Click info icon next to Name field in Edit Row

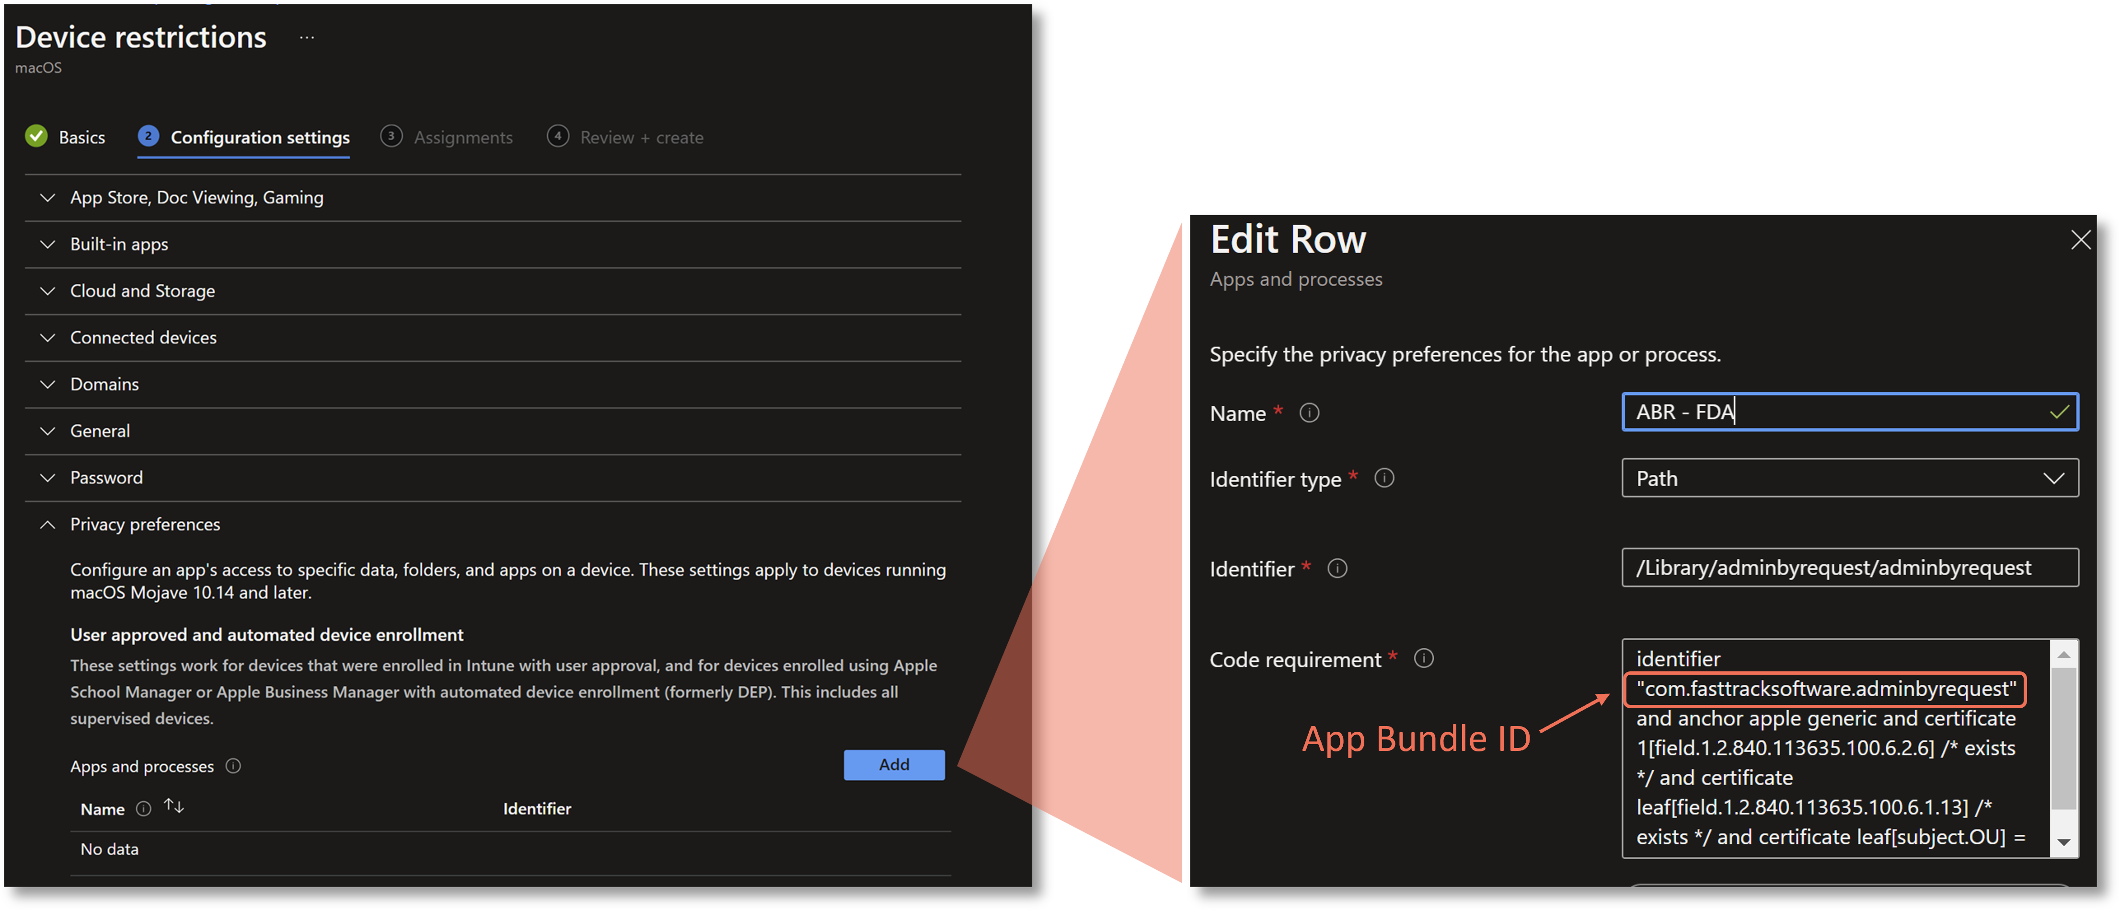pos(1309,413)
